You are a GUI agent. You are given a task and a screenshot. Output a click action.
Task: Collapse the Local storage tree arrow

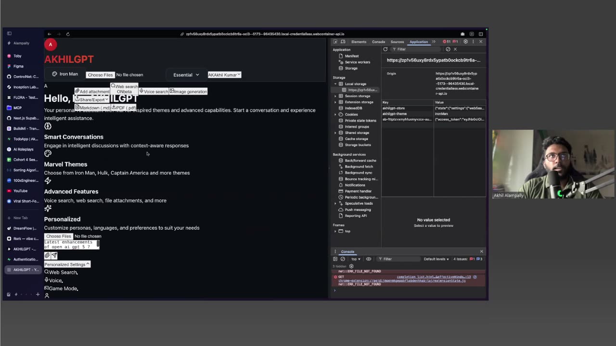335,84
